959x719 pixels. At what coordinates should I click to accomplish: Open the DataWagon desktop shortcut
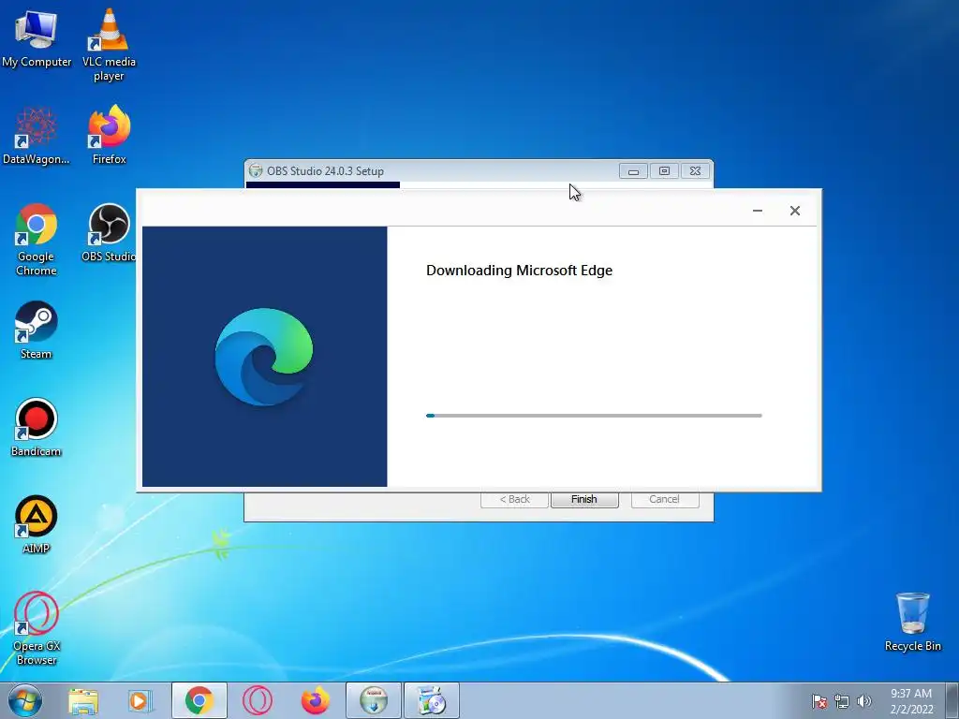click(37, 135)
